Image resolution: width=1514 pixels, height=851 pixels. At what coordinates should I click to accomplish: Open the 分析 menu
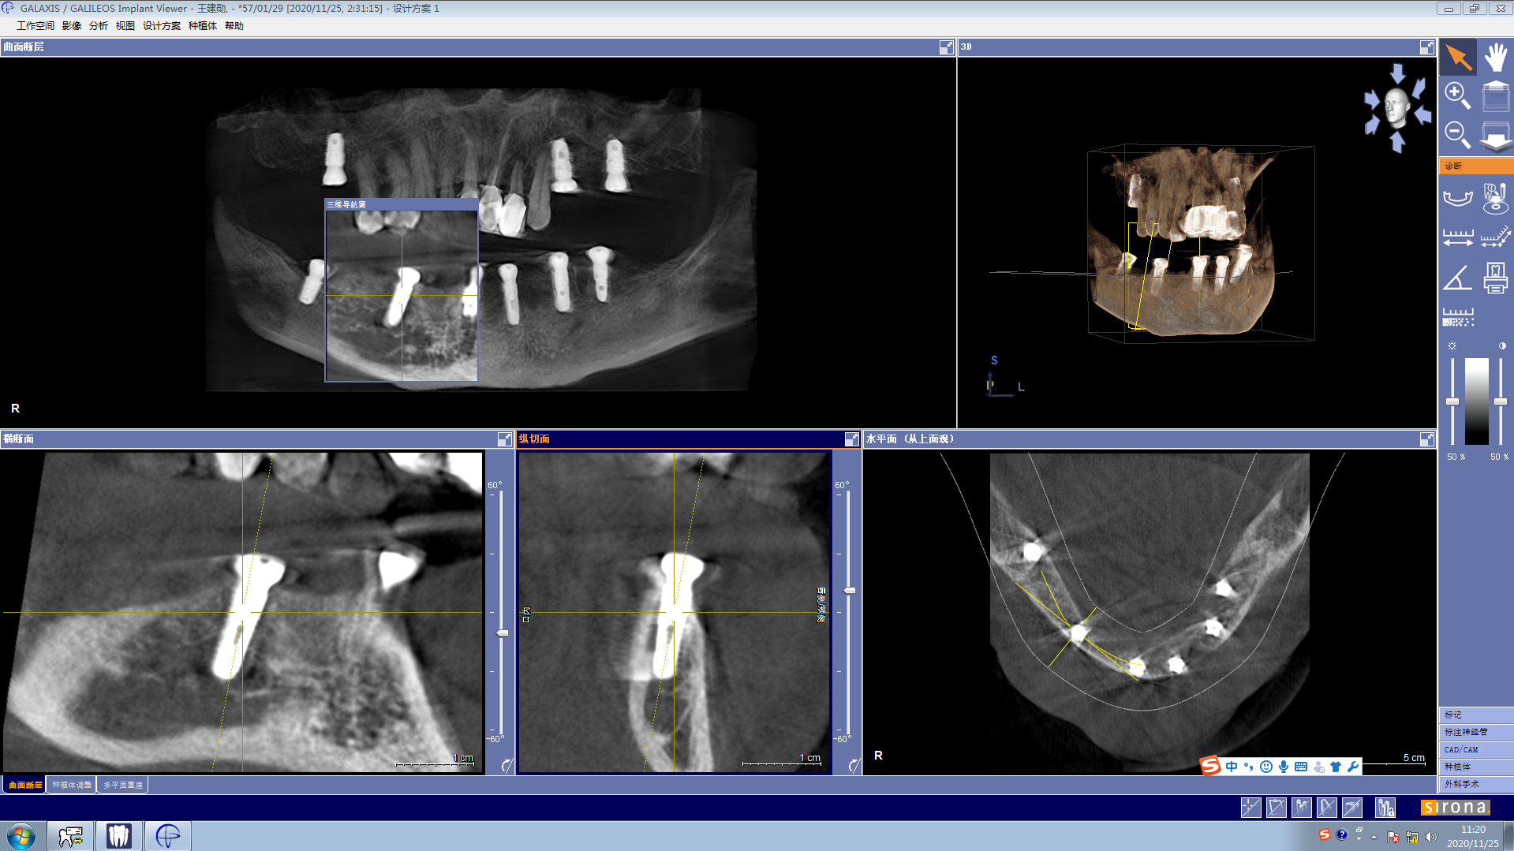pyautogui.click(x=98, y=26)
